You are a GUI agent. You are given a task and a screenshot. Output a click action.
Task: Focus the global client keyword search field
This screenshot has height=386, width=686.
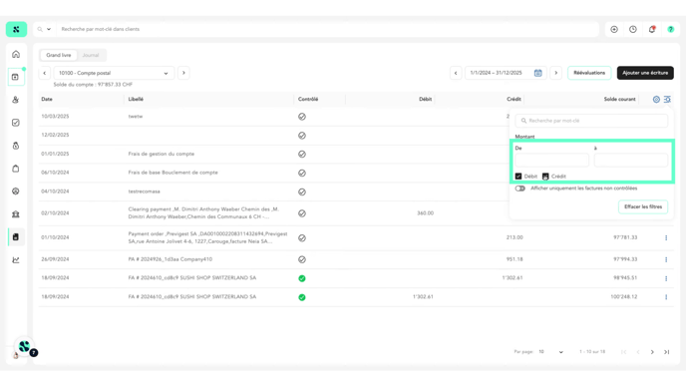pos(328,29)
